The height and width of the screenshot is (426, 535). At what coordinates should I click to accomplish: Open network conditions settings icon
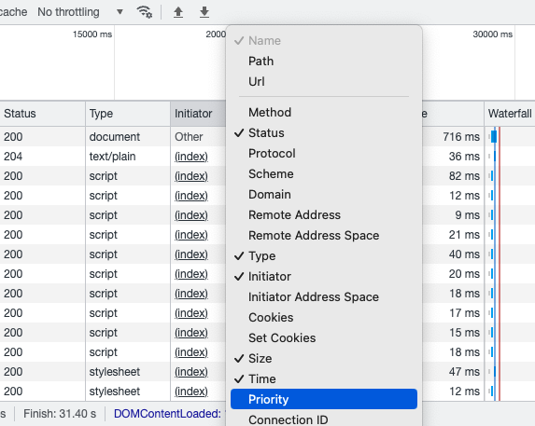tap(145, 12)
